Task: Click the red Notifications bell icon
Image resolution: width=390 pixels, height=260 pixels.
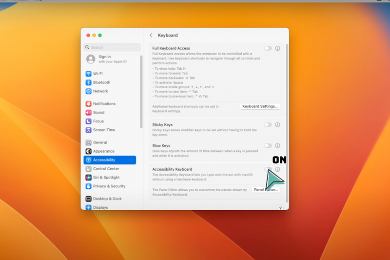Action: [88, 103]
